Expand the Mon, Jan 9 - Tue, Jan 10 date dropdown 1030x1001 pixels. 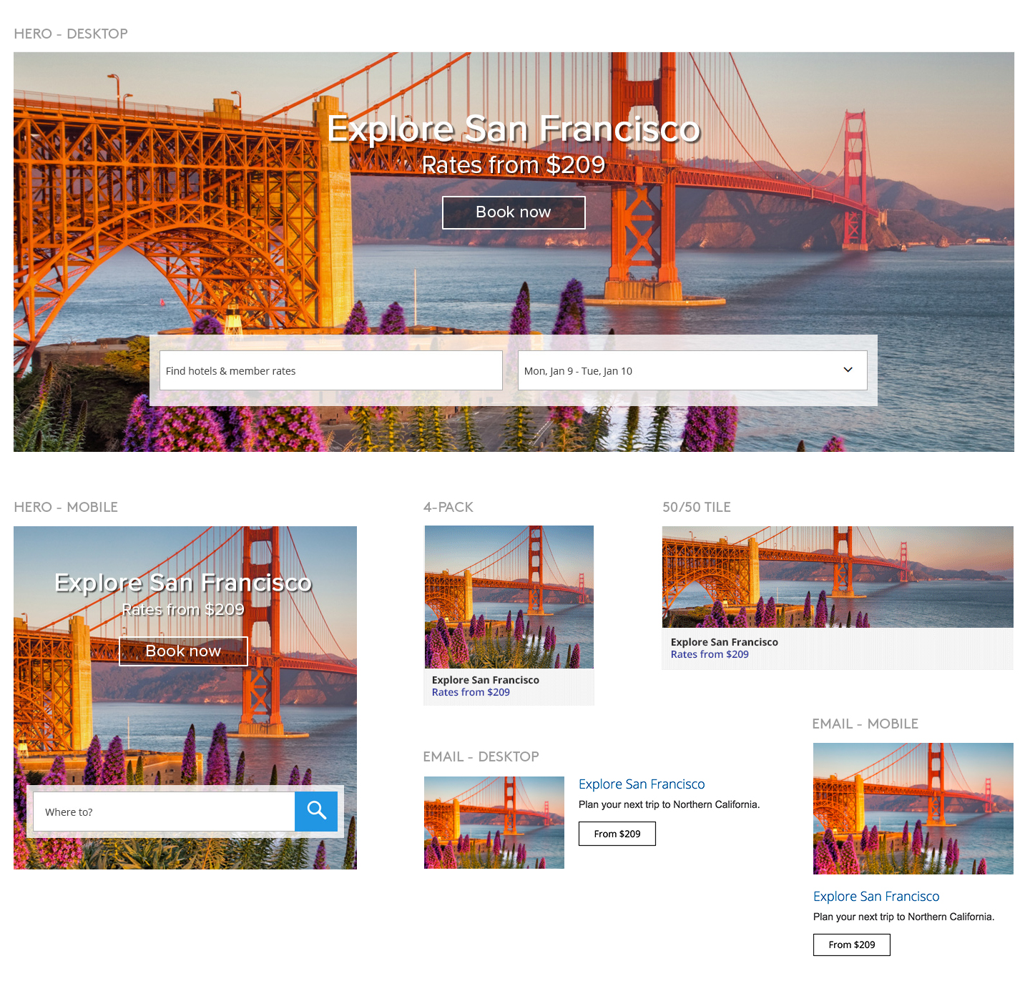coord(848,370)
